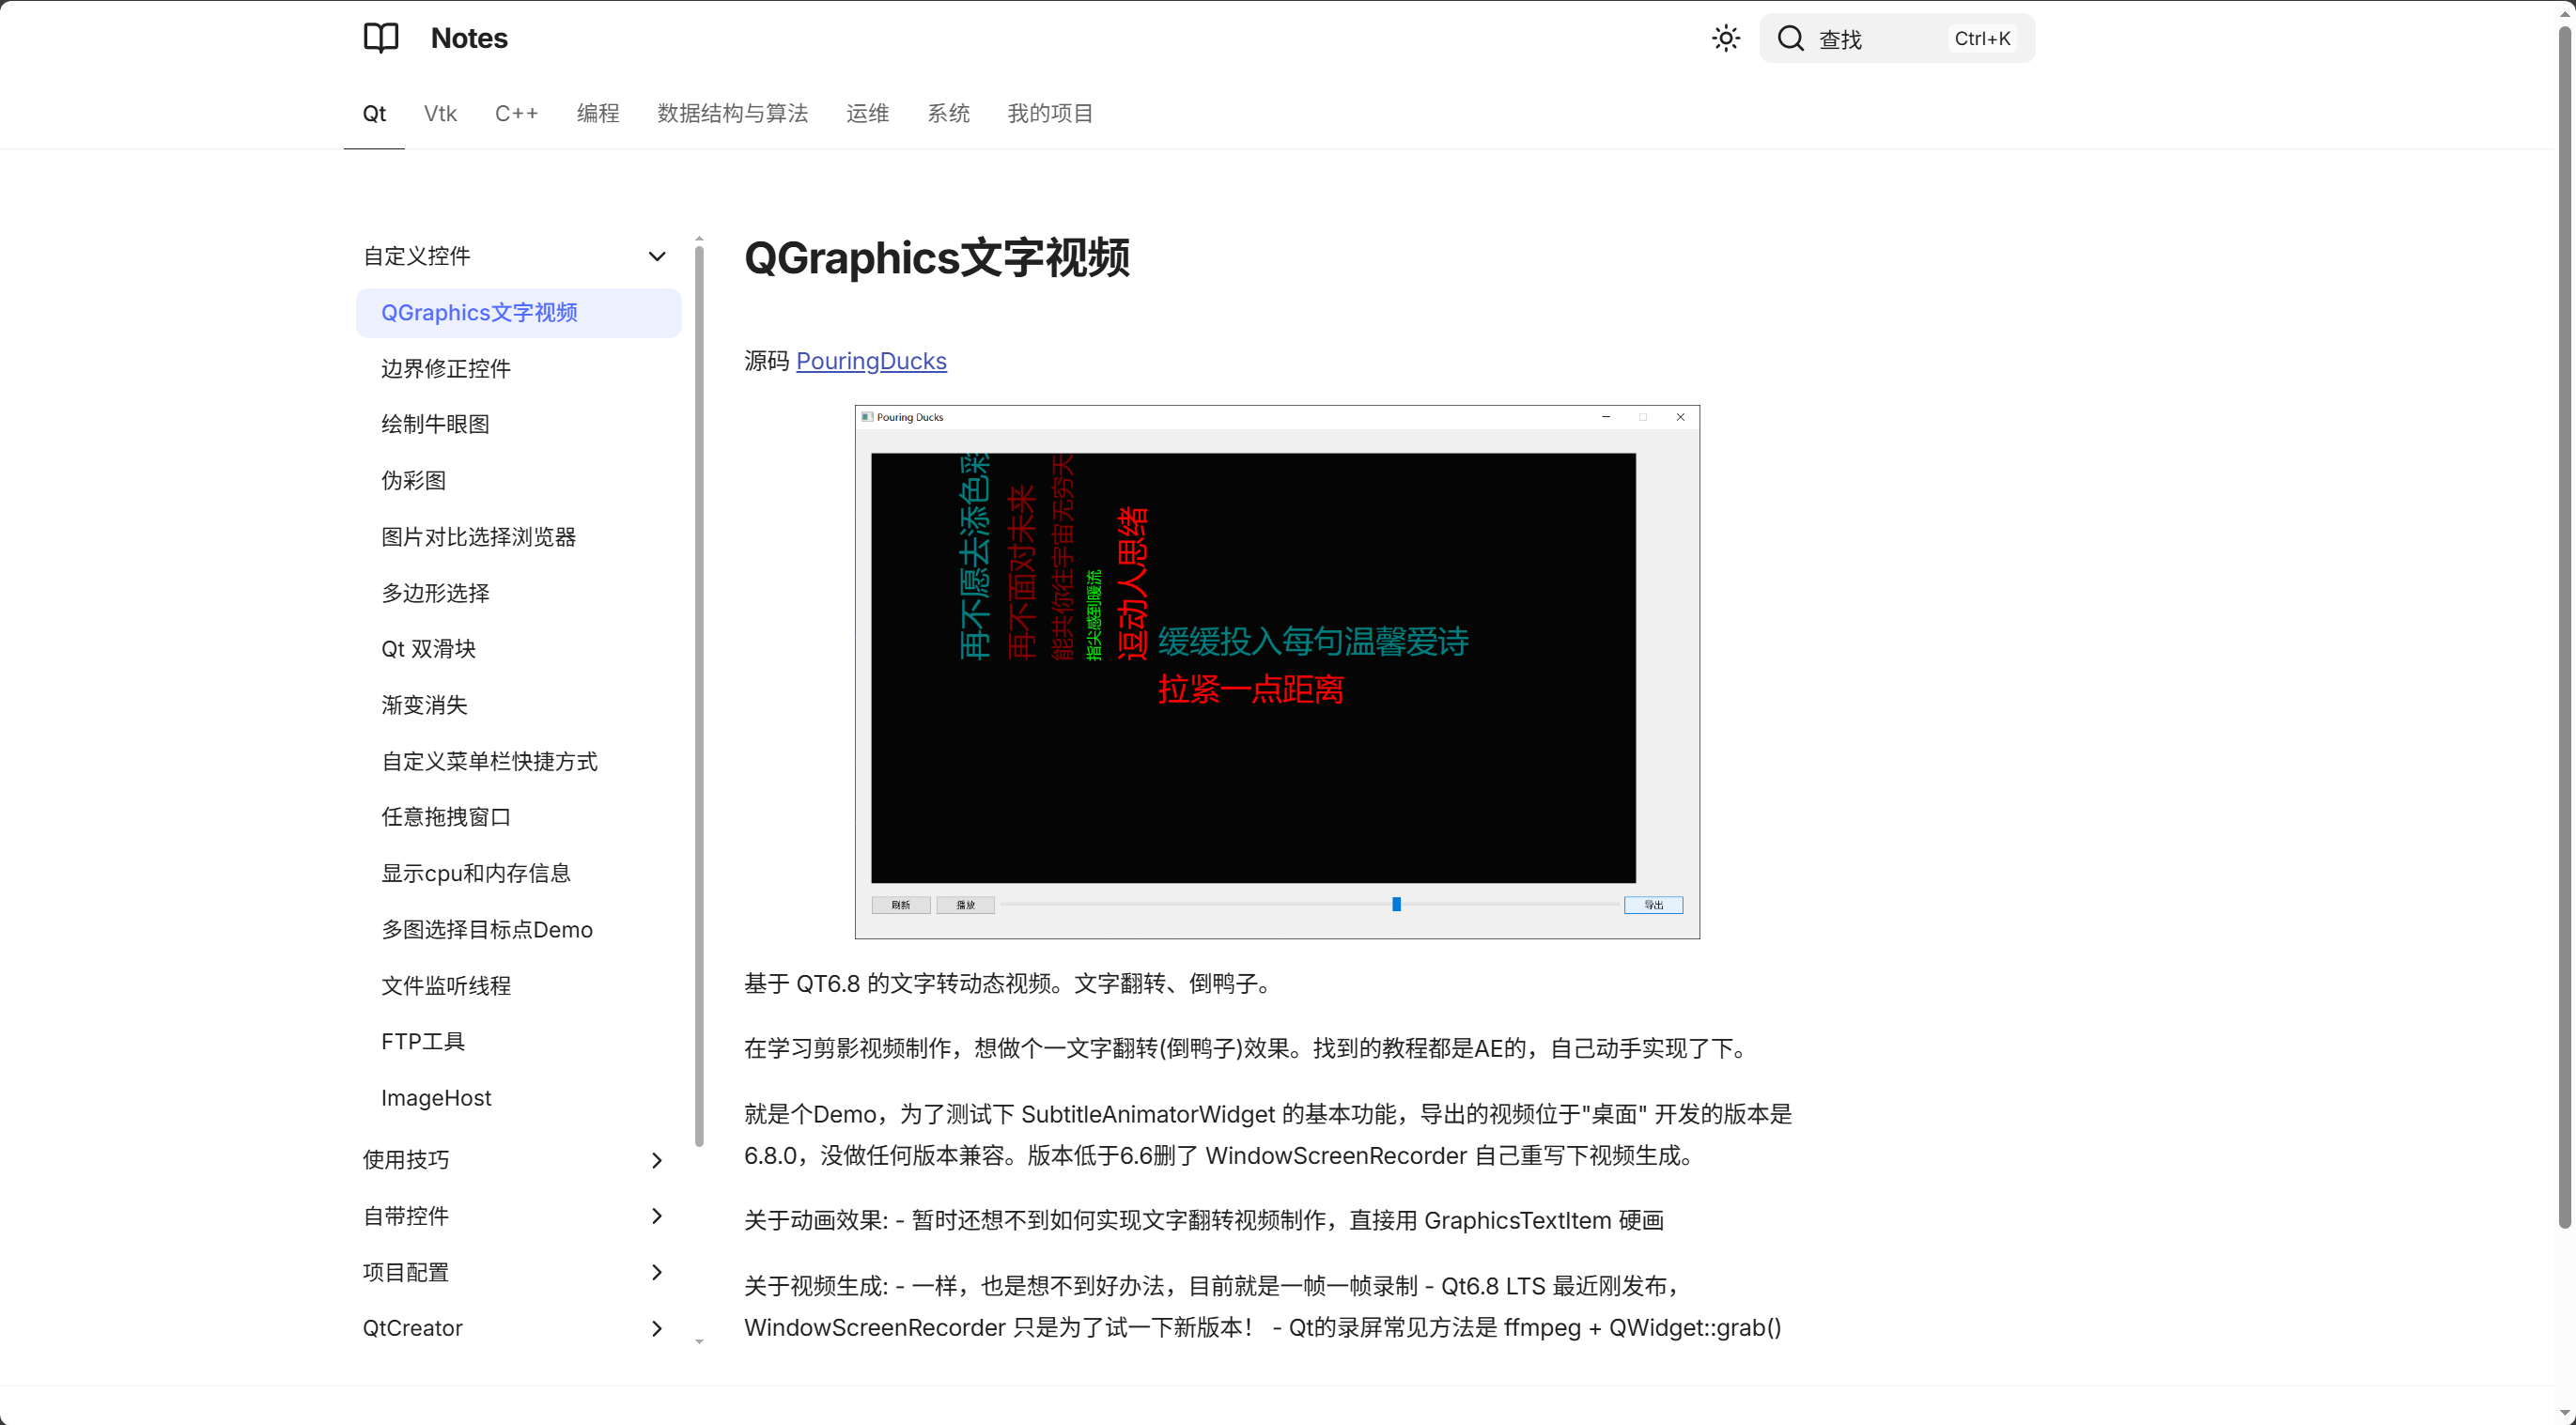Click the search magnifier icon
The image size is (2576, 1425).
pyautogui.click(x=1790, y=38)
